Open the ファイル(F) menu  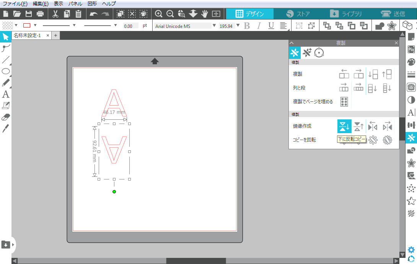[15, 3]
